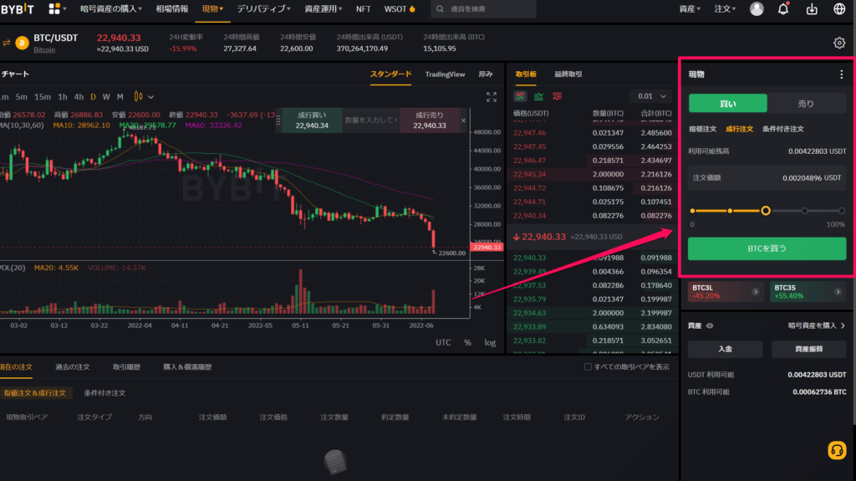The height and width of the screenshot is (481, 856).
Task: Select the 15m chart interval
Action: [x=43, y=97]
